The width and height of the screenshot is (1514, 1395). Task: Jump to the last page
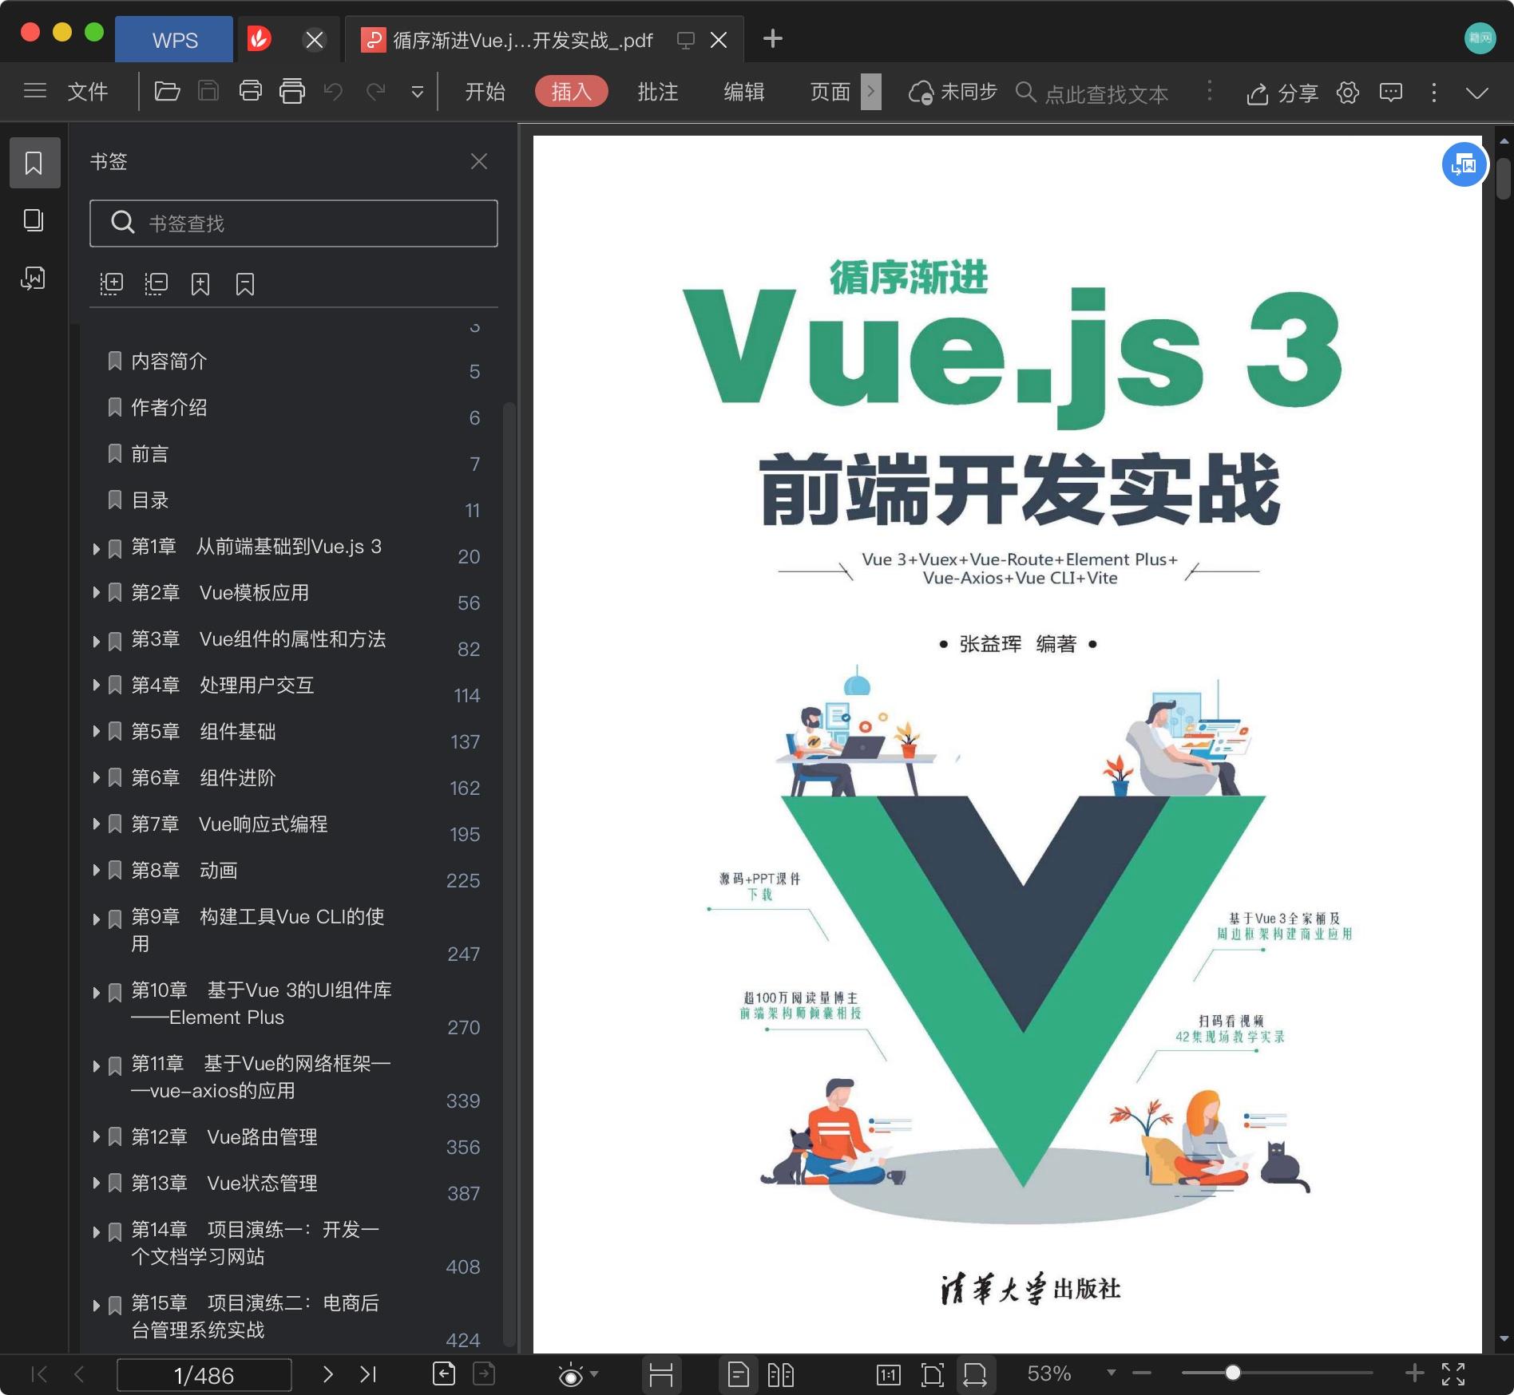[x=368, y=1374]
